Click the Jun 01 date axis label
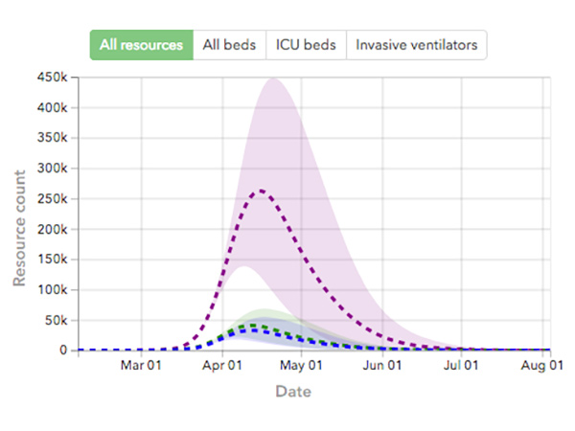575x431 pixels. point(382,365)
